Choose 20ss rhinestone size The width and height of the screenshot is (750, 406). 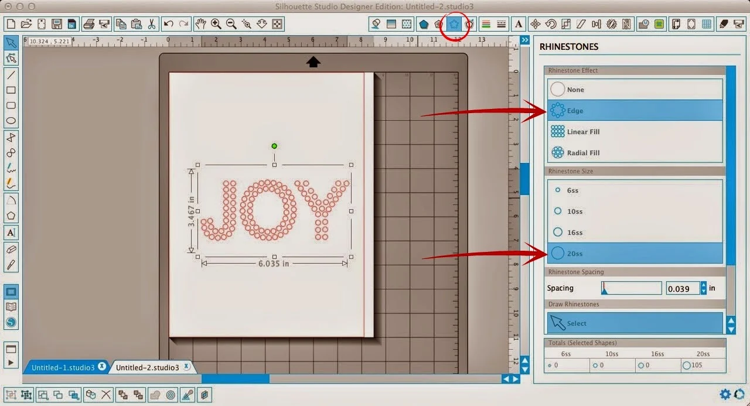click(x=635, y=253)
